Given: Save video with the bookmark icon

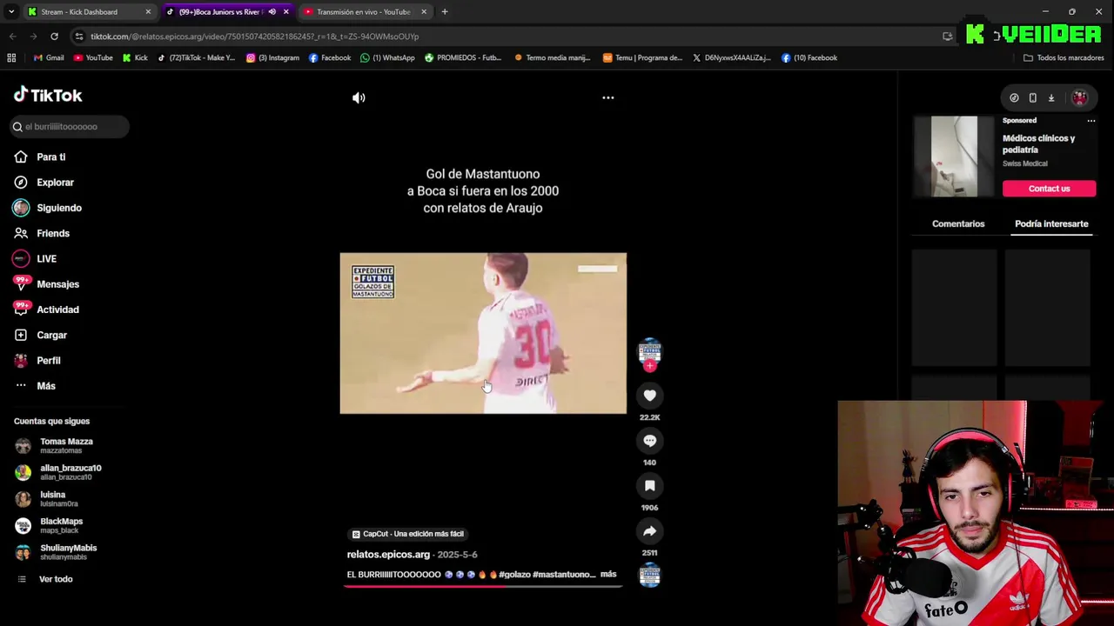Looking at the screenshot, I should tap(650, 486).
